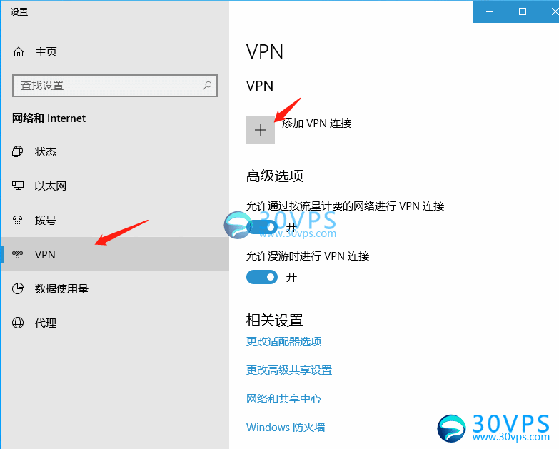Image resolution: width=559 pixels, height=449 pixels.
Task: Click the data usage pie icon
Action: pos(17,288)
